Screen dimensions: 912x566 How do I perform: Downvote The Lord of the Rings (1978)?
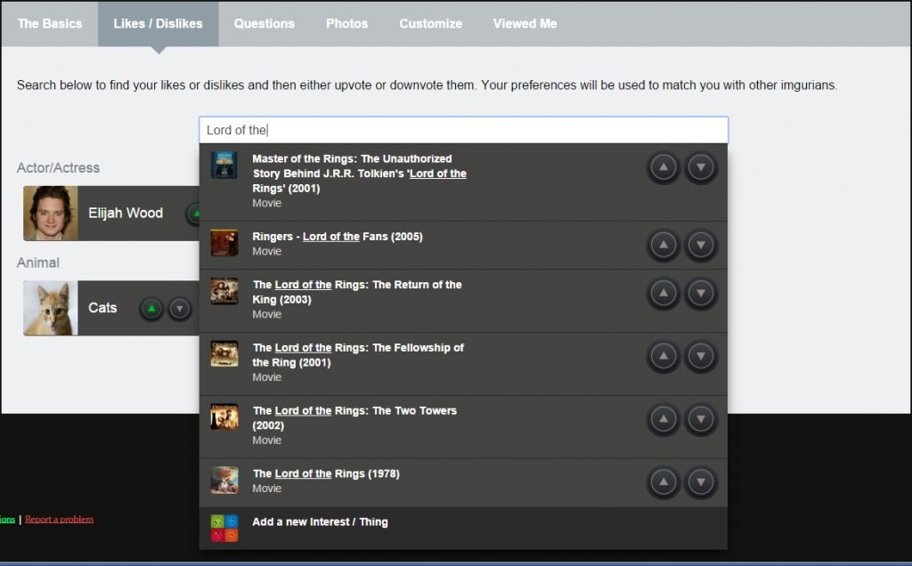click(701, 482)
